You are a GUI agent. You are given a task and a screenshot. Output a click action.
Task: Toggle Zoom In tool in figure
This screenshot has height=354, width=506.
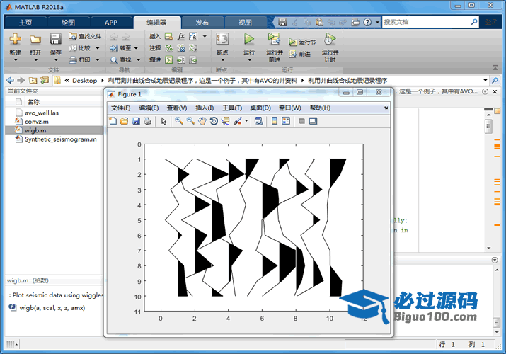pyautogui.click(x=179, y=121)
